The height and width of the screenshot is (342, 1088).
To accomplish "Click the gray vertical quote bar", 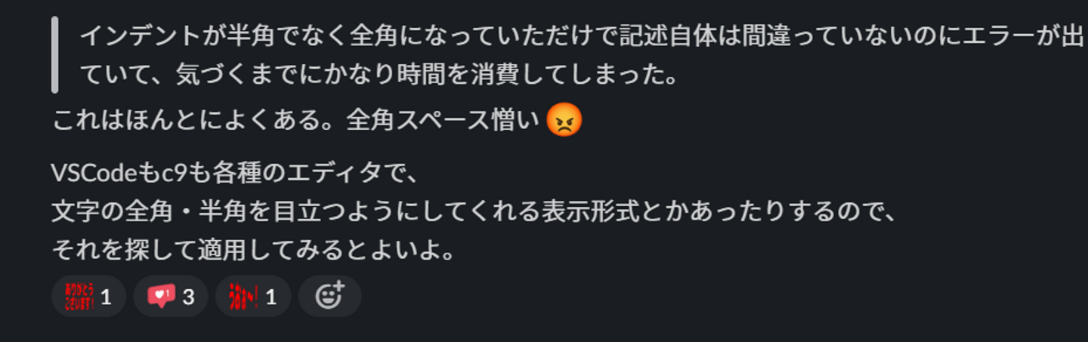I will click(x=54, y=55).
